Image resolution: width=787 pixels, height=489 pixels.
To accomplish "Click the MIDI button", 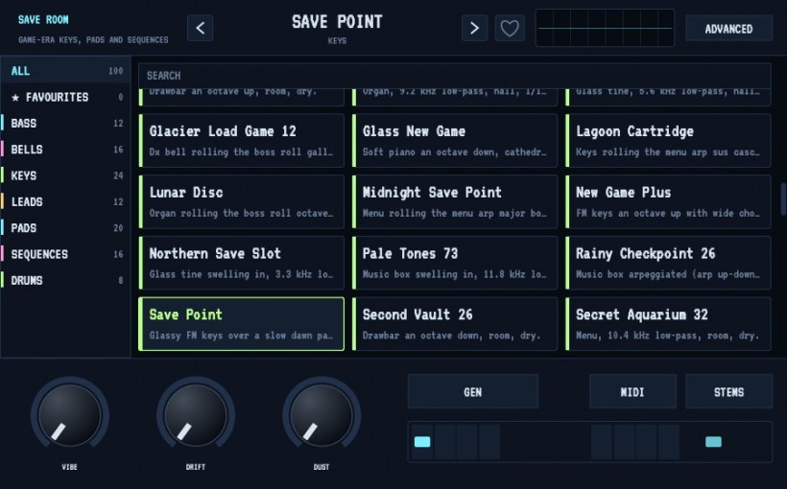I will click(632, 392).
